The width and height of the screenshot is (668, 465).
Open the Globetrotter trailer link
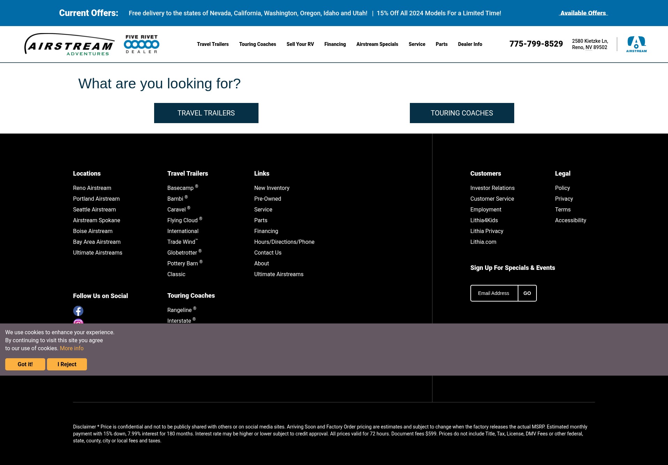(184, 252)
